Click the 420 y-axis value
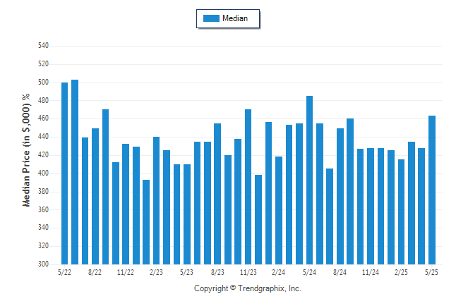 (x=43, y=155)
